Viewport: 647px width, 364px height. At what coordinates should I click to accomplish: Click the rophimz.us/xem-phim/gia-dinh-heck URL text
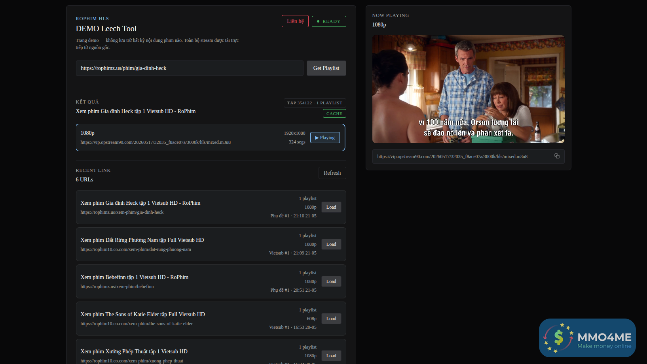(122, 212)
